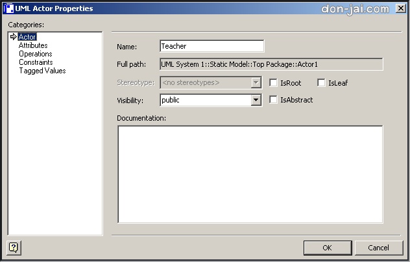Confirm with the OK button
This screenshot has height=262, width=410.
pyautogui.click(x=328, y=248)
